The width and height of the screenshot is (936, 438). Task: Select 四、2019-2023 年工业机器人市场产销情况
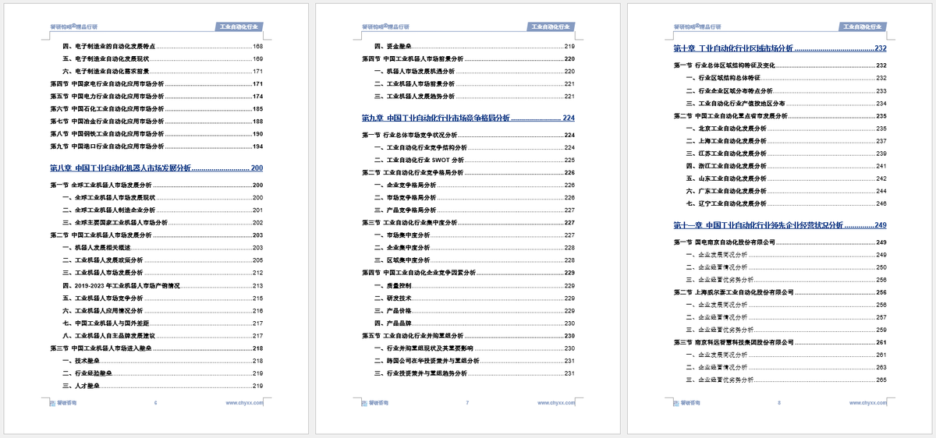click(162, 286)
